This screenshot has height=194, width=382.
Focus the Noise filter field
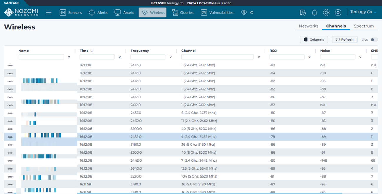tap(338, 57)
